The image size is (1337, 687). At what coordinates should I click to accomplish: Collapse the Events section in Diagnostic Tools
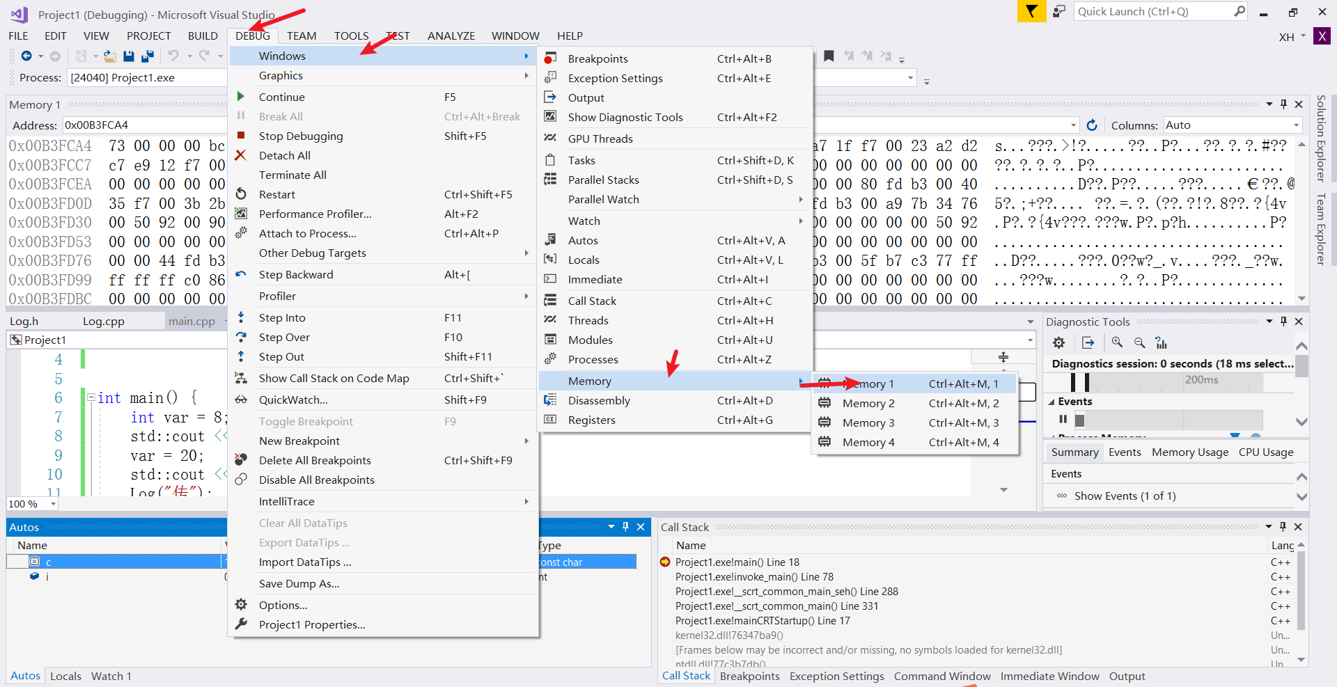1051,402
